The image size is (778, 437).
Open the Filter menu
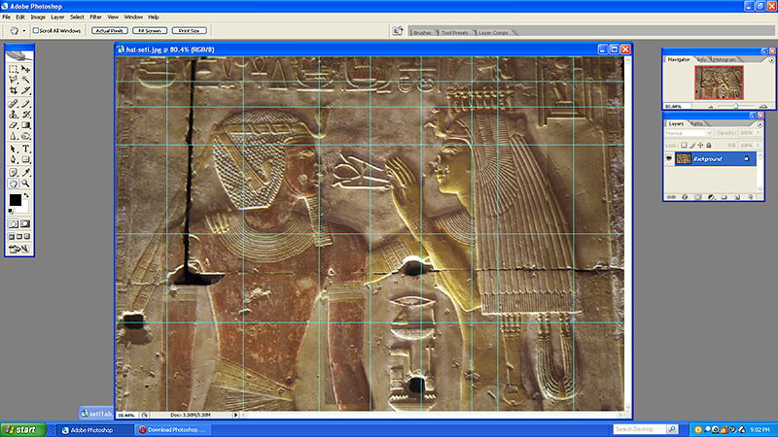click(x=95, y=17)
